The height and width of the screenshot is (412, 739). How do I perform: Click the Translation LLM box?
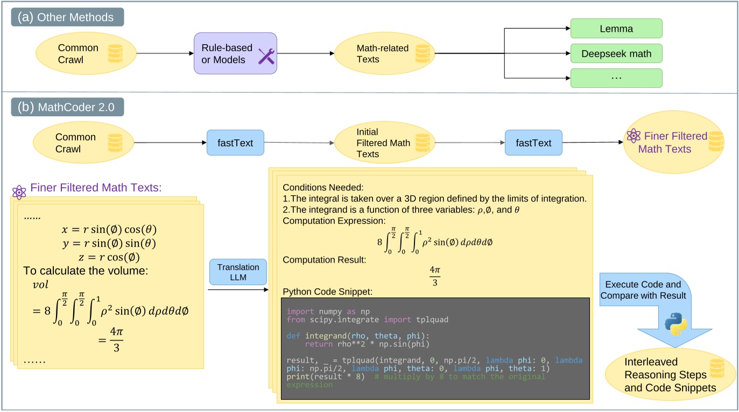click(x=238, y=273)
